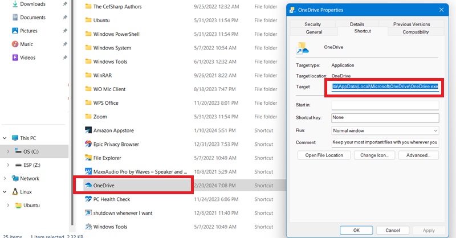Switch to the Compatibility tab
The height and width of the screenshot is (238, 456).
416,32
